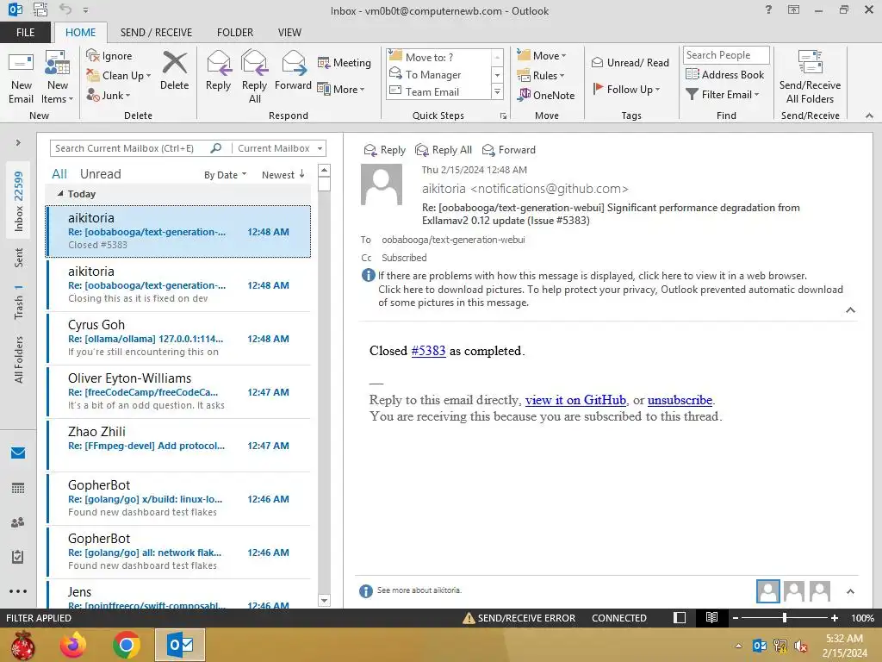Image resolution: width=882 pixels, height=662 pixels.
Task: Click the ribbon Reply All button
Action: coord(254,78)
